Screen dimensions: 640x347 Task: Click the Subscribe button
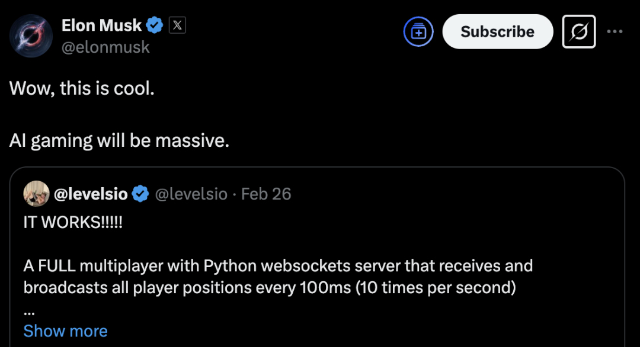coord(498,31)
